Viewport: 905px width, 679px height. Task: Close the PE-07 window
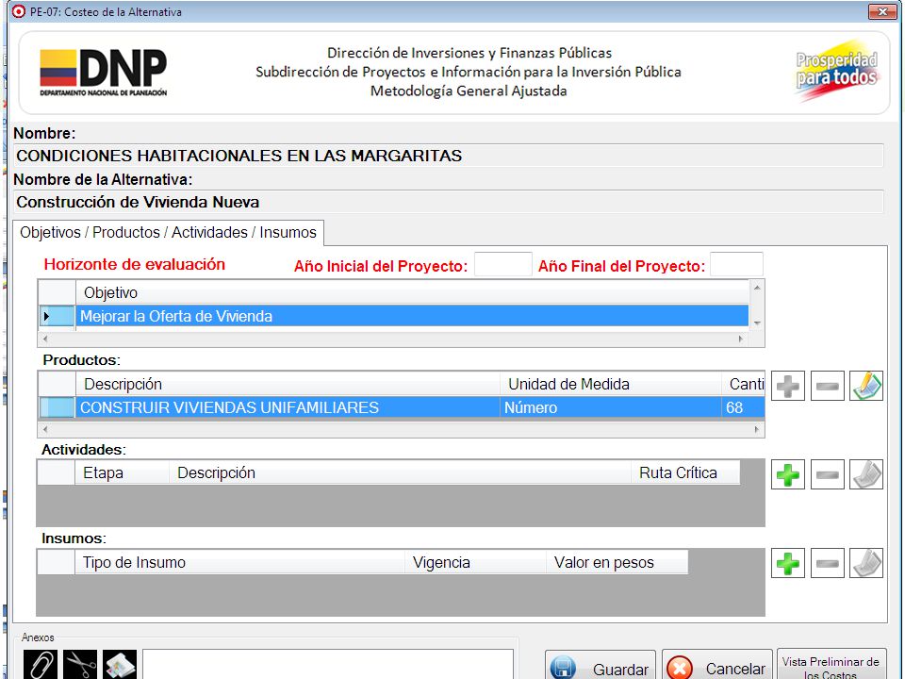coord(882,11)
